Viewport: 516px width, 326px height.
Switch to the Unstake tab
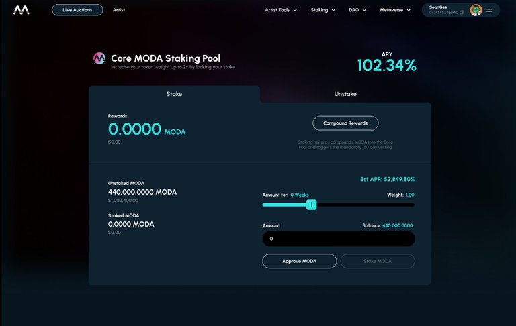[345, 94]
